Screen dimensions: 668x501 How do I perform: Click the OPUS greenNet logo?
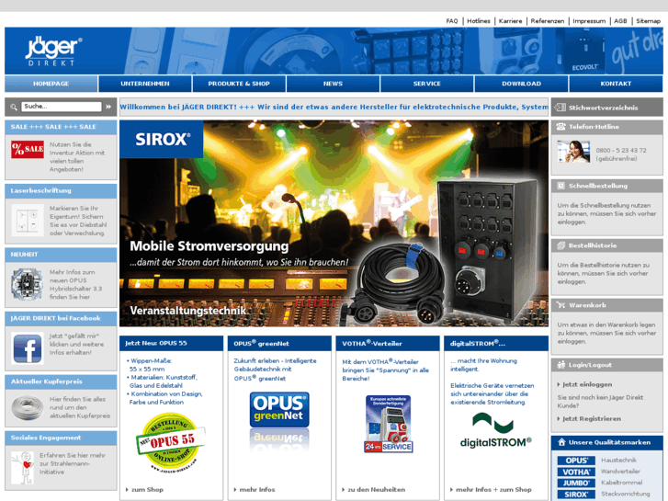(x=279, y=409)
